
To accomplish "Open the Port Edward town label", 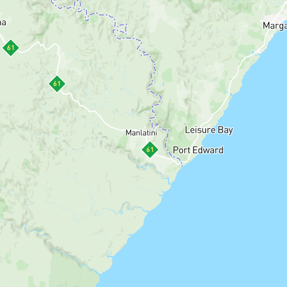I will click(x=198, y=150).
